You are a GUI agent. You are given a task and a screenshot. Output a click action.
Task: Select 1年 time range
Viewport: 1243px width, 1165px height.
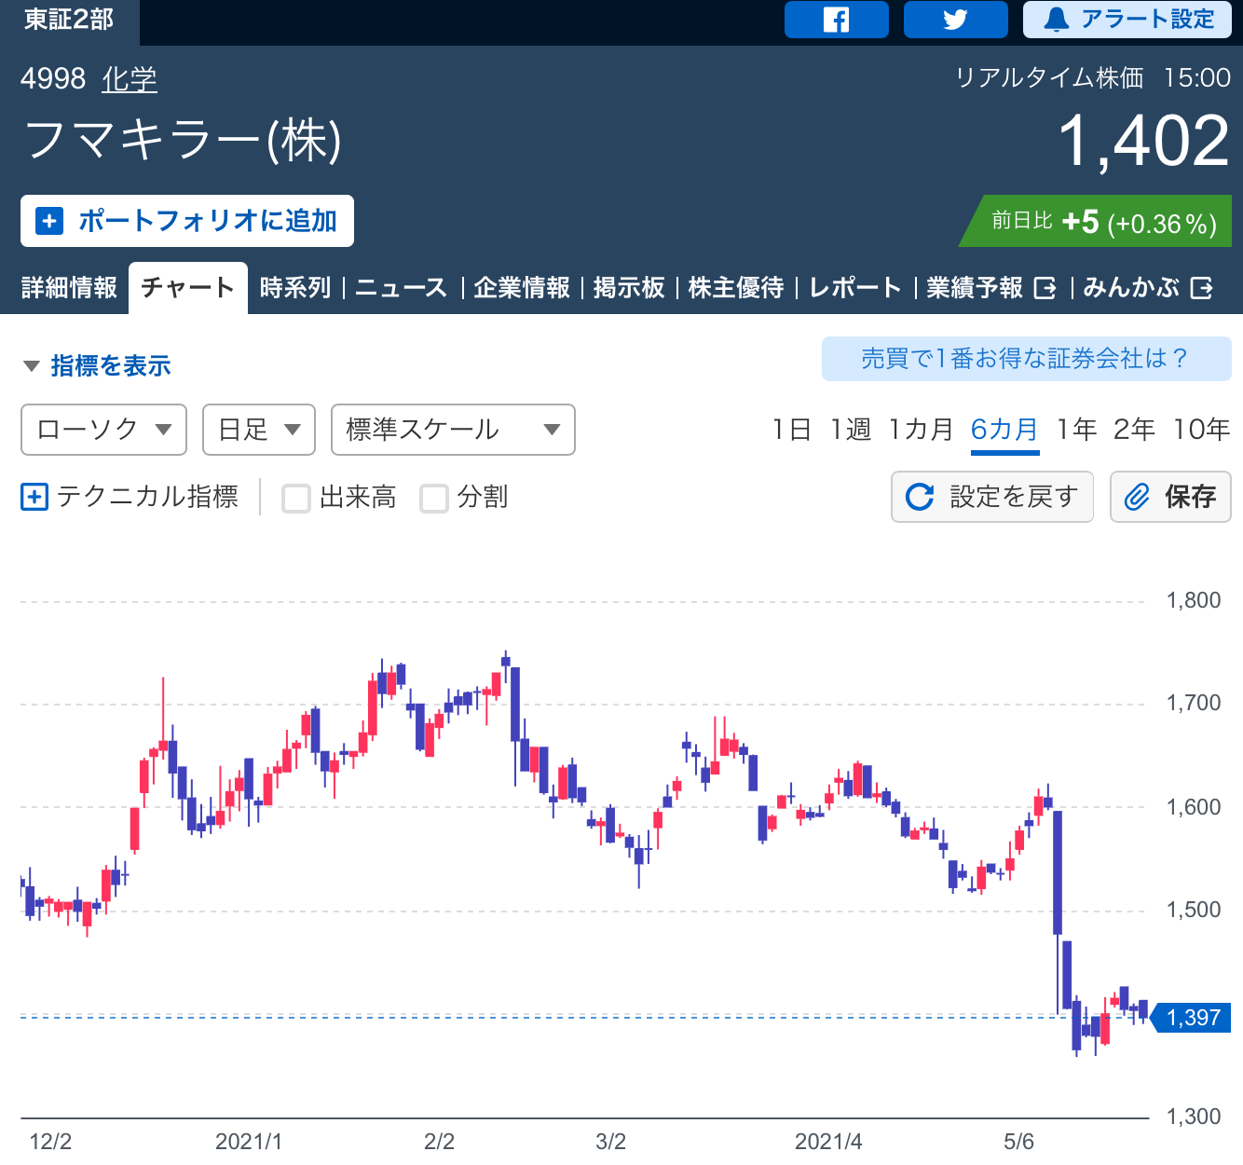point(1076,430)
